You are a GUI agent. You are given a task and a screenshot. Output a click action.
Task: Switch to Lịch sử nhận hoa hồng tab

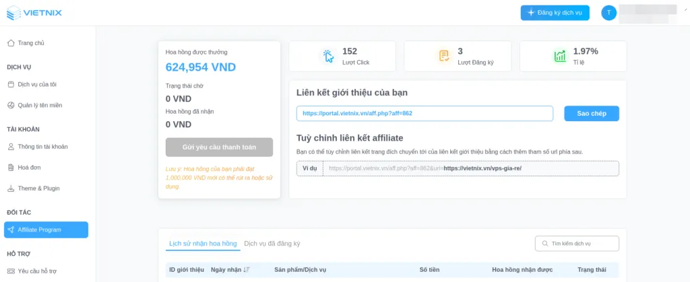[x=203, y=244]
